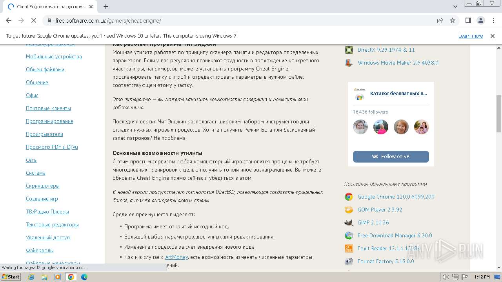Bookmark this page with star
Viewport: 502px width, 282px height.
point(453,20)
